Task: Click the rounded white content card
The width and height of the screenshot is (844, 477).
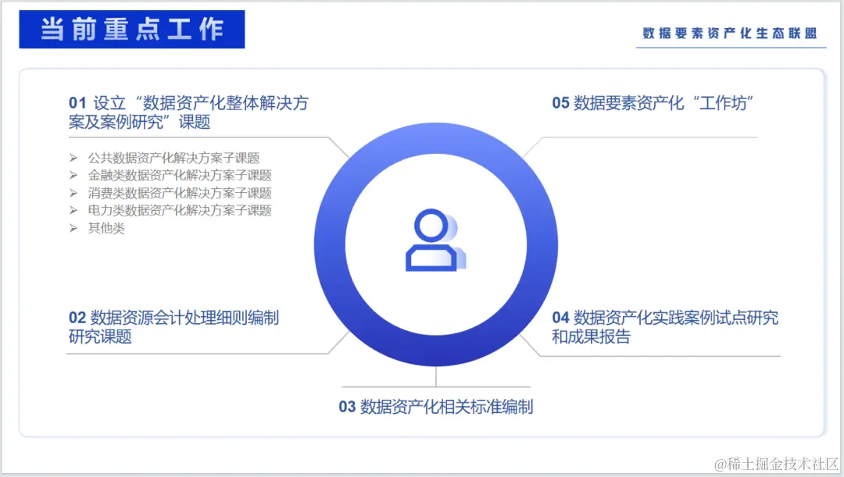Action: pyautogui.click(x=422, y=250)
